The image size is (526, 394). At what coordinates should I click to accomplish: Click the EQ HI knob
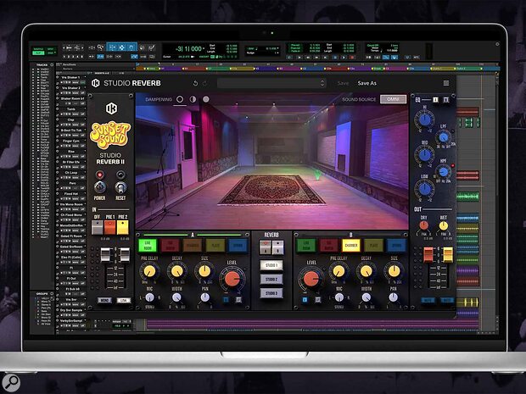tap(425, 119)
